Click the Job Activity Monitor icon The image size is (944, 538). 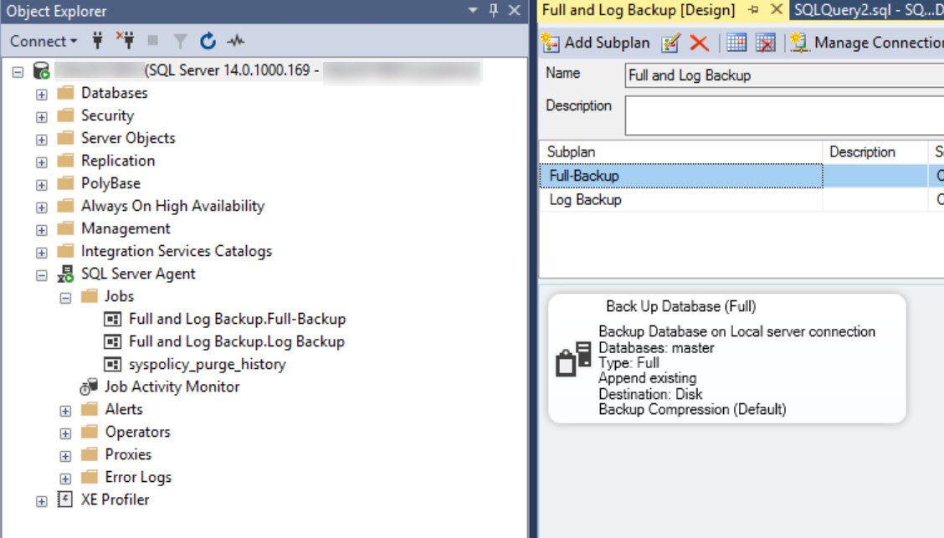click(x=89, y=387)
